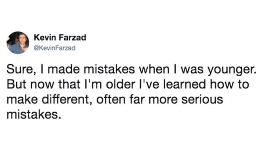Click the word "Sure," starting the tweet
262x154 pixels.
point(20,69)
